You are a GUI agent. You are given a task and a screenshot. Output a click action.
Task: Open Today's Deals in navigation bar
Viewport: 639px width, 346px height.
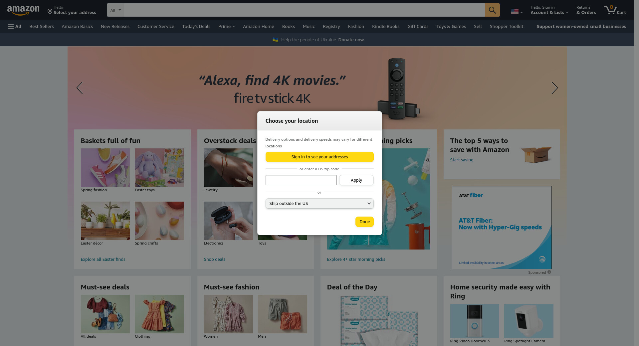[196, 26]
